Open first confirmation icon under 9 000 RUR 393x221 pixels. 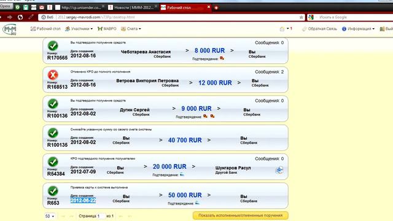pyautogui.click(x=205, y=116)
